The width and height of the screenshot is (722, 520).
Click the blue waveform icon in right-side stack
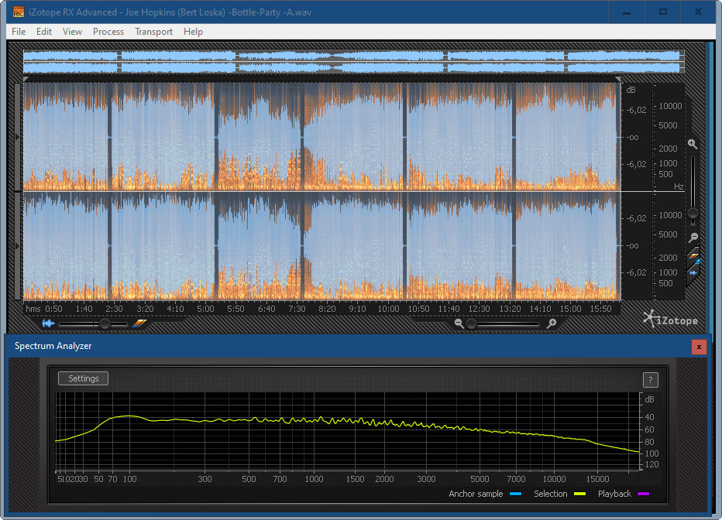693,272
